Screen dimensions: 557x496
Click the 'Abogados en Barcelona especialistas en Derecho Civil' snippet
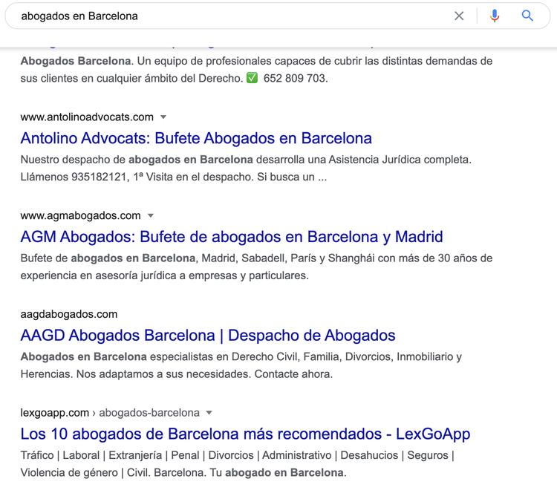click(x=241, y=357)
